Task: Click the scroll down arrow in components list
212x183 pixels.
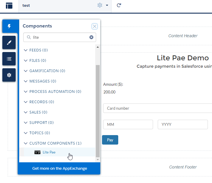Action: pos(98,160)
